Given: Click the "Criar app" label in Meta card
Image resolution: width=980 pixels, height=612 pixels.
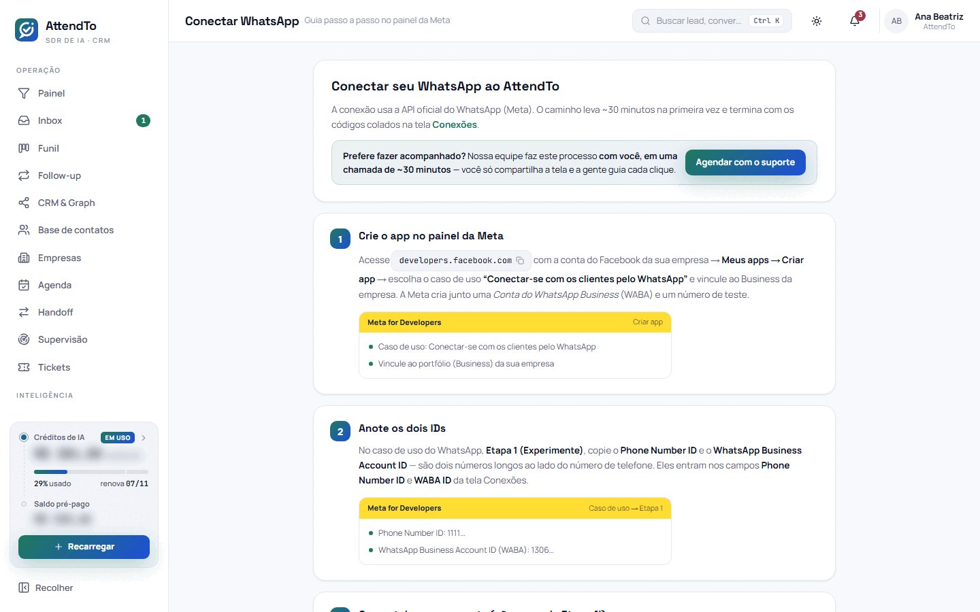Looking at the screenshot, I should click(x=648, y=322).
